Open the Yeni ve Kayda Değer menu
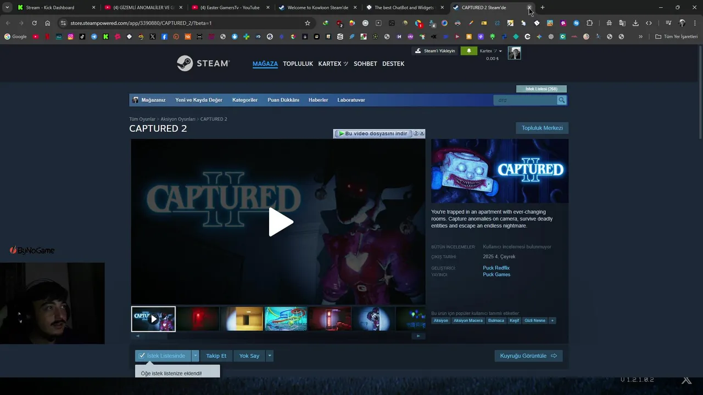Image resolution: width=703 pixels, height=395 pixels. (x=199, y=100)
